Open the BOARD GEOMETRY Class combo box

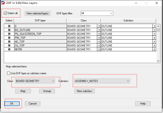[35, 81]
